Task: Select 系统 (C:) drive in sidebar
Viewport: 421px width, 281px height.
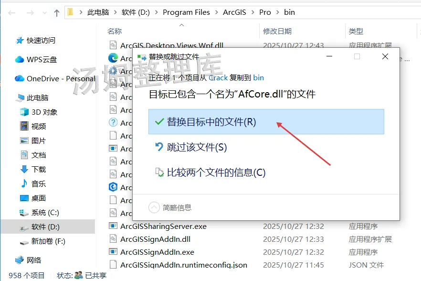Action: click(x=45, y=213)
